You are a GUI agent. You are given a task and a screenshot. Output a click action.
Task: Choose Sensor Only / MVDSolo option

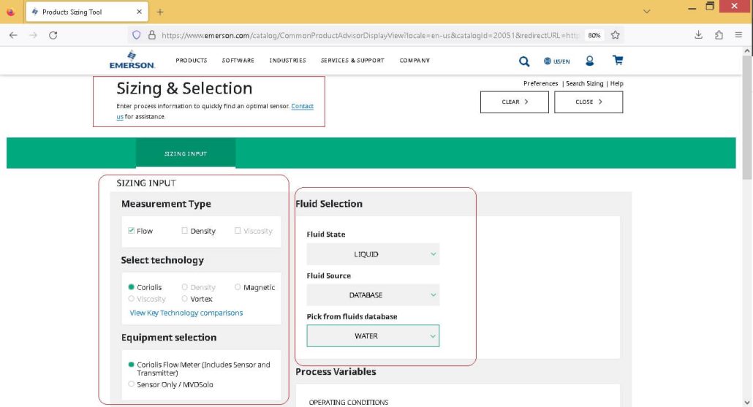point(131,384)
